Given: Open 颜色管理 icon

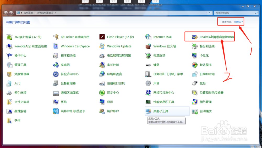Looking at the screenshot, I should (x=194, y=102).
